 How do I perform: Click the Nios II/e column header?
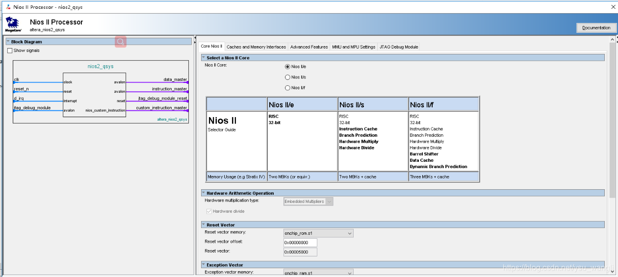coord(303,104)
